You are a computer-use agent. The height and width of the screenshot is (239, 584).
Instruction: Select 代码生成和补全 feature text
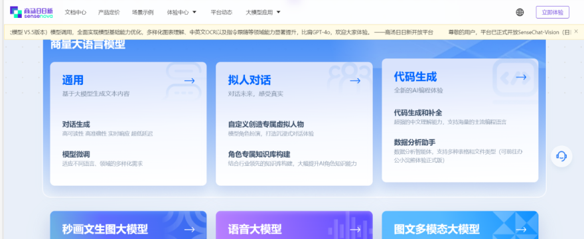418,113
